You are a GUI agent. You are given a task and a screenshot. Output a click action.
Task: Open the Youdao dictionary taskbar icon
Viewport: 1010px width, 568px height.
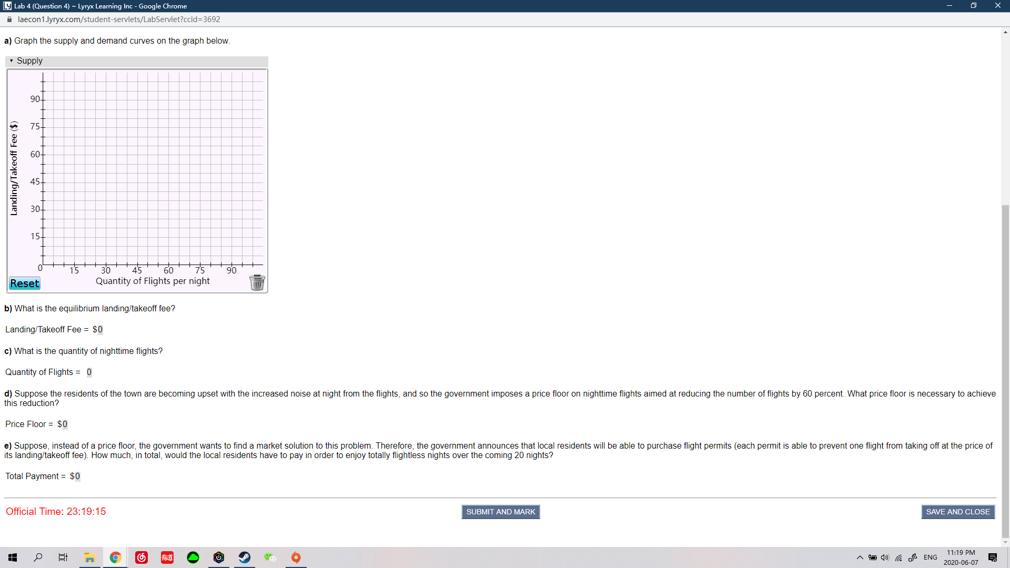pos(167,557)
